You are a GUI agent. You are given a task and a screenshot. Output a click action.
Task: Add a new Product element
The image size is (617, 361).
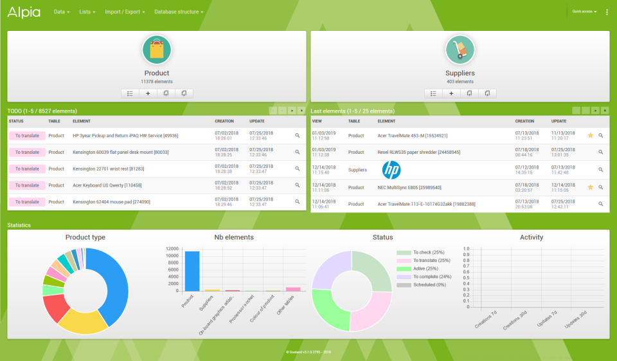(148, 93)
